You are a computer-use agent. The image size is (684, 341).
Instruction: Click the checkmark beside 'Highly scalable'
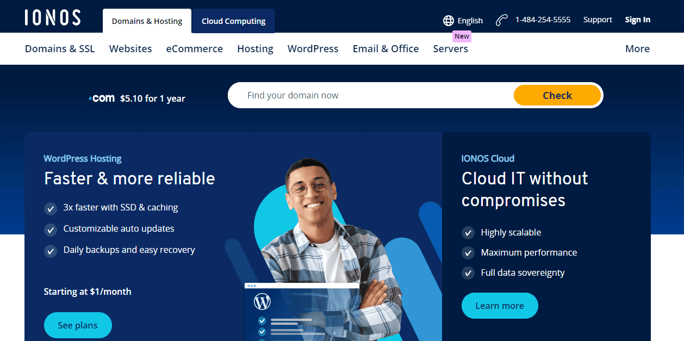468,232
